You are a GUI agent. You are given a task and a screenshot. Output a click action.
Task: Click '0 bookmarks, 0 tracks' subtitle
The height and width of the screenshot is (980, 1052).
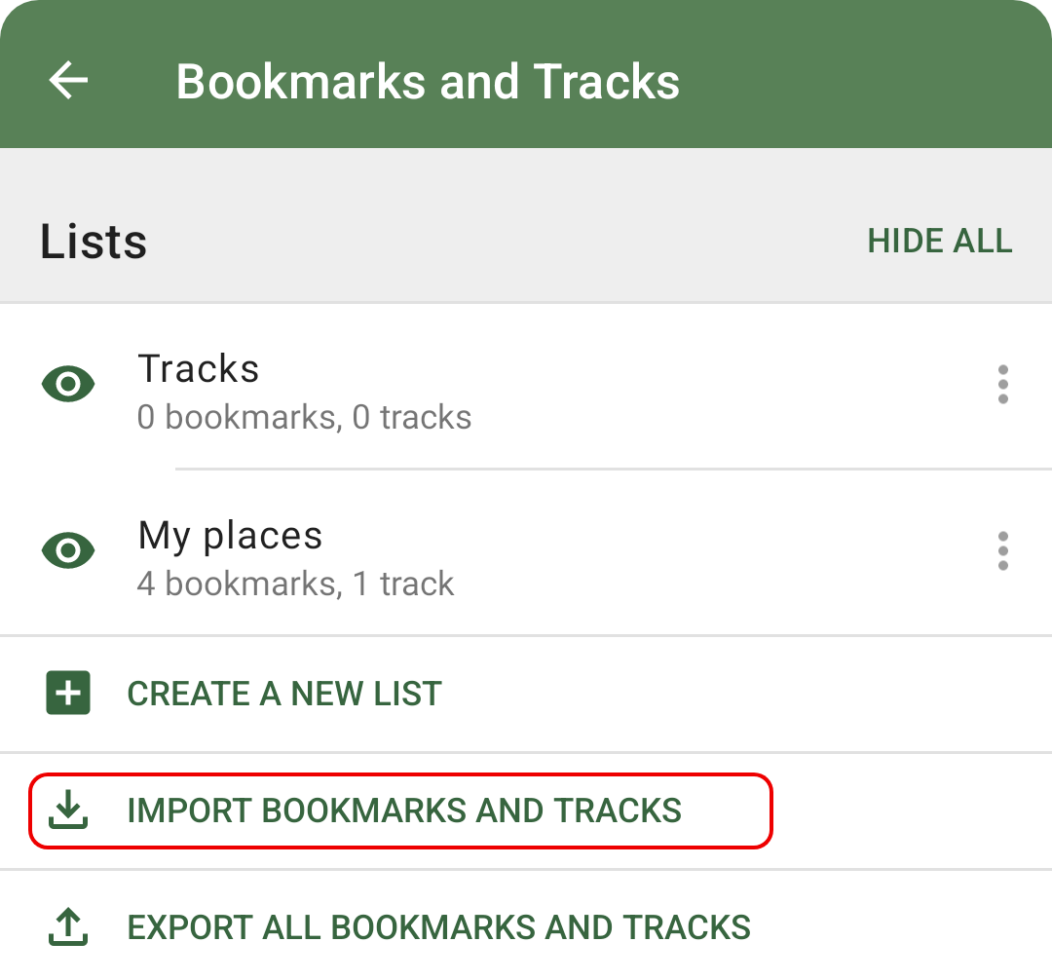pyautogui.click(x=304, y=417)
